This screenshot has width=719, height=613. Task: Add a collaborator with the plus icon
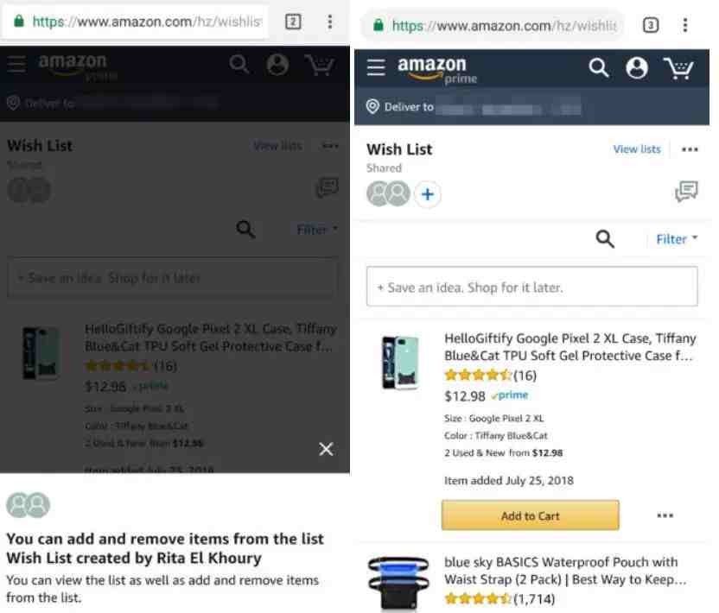[x=428, y=194]
